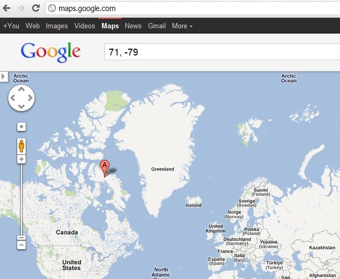The image size is (340, 279).
Task: Click the Canada label on the map
Action: coord(67,232)
